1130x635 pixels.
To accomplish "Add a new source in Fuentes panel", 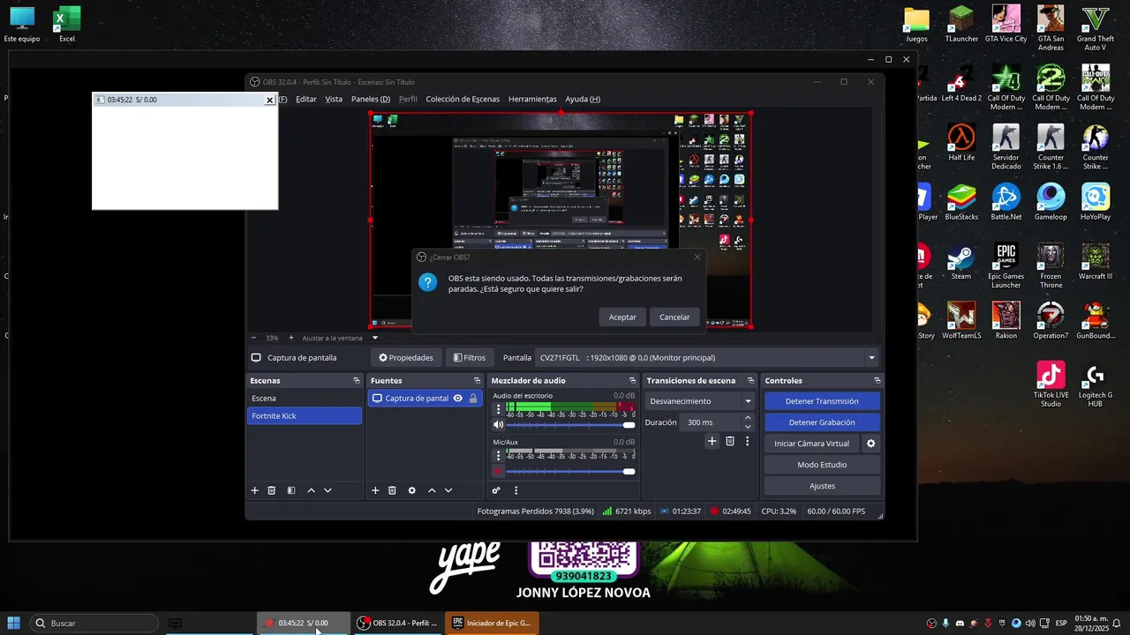I will click(x=375, y=490).
